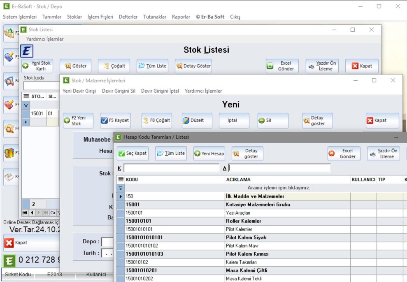This screenshot has width=407, height=282.
Task: Click the filter row icon in Stok Listesi grid
Action: click(26, 105)
